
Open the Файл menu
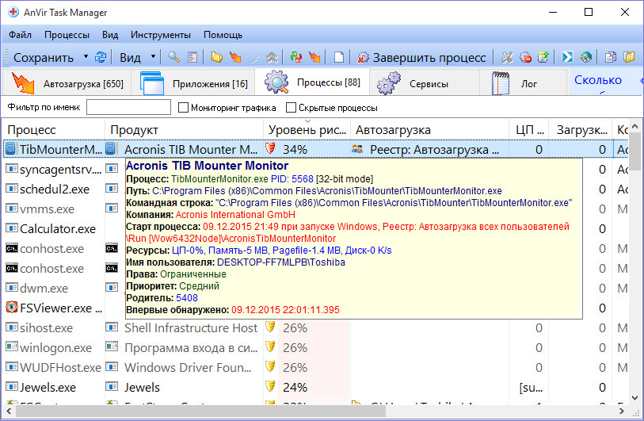[x=20, y=35]
